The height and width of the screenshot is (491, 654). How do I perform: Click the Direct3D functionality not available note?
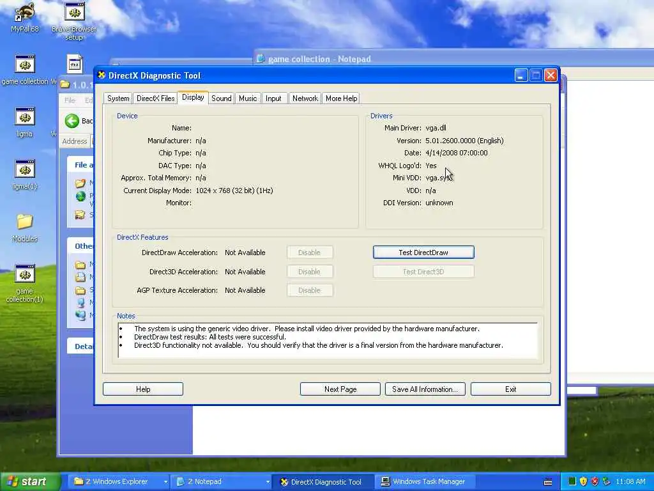click(318, 345)
